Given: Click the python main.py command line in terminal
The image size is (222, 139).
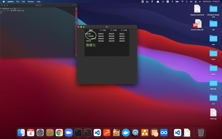Looking at the screenshot, I should pyautogui.click(x=17, y=11).
